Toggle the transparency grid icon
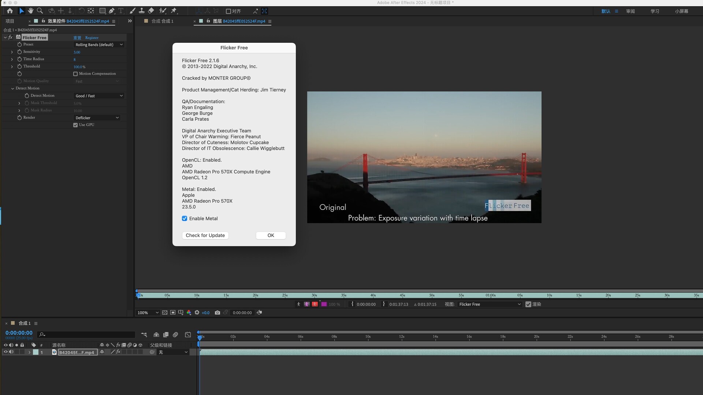This screenshot has height=395, width=703. (x=165, y=313)
